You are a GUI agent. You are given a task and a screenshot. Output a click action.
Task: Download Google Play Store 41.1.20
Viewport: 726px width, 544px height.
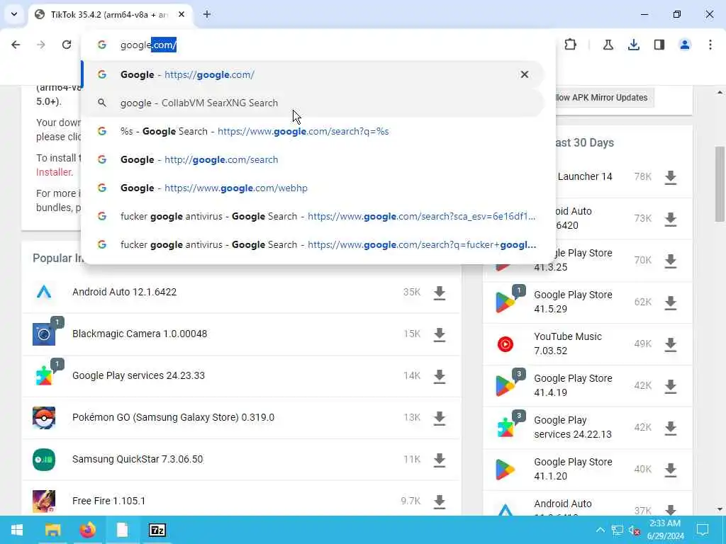click(671, 470)
